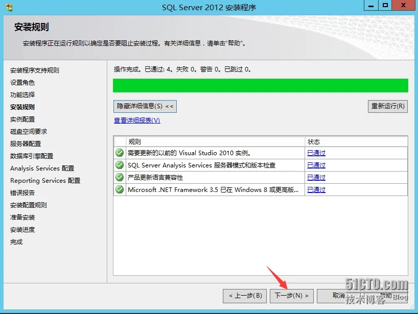Screen dimensions: 418x314
Task: Click the green rule check progress bar
Action: 261,85
